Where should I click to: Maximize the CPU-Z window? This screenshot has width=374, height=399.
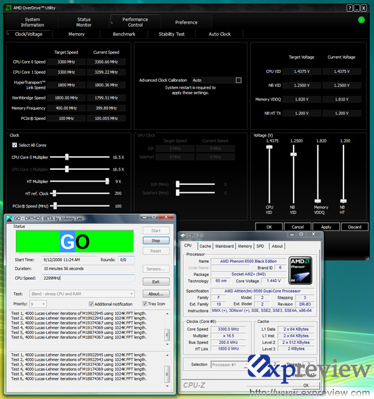(x=301, y=234)
